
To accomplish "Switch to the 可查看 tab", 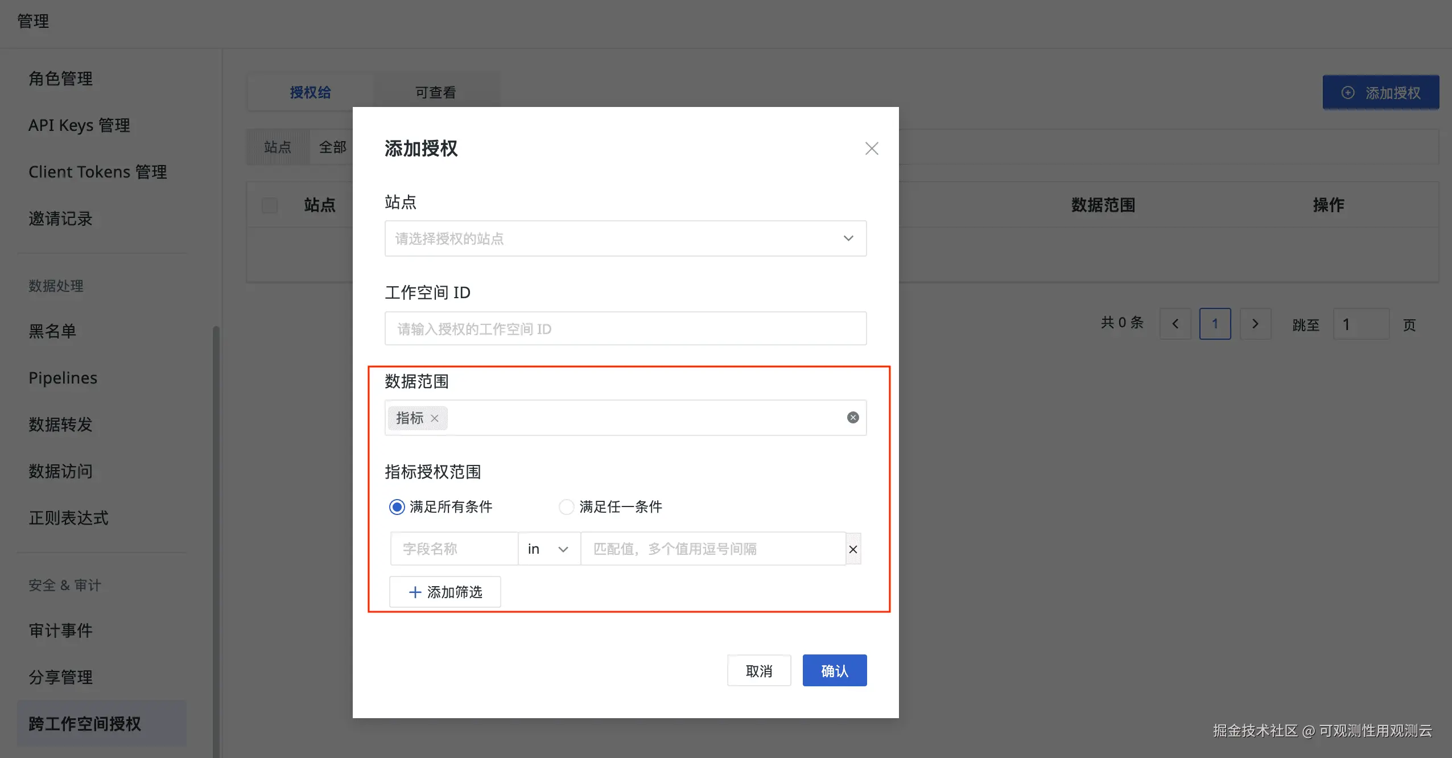I will pos(435,92).
